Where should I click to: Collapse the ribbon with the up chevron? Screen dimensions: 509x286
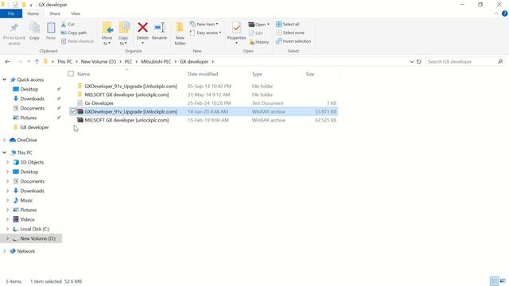click(496, 14)
